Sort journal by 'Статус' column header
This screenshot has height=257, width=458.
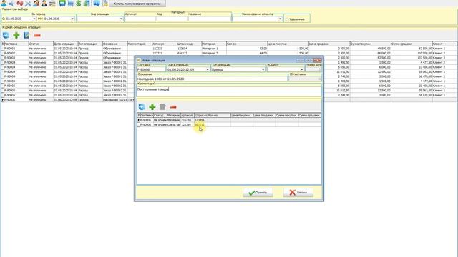[x=41, y=44]
